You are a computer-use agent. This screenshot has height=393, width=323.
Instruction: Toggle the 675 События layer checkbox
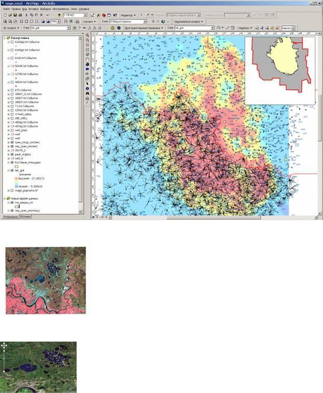(12, 90)
